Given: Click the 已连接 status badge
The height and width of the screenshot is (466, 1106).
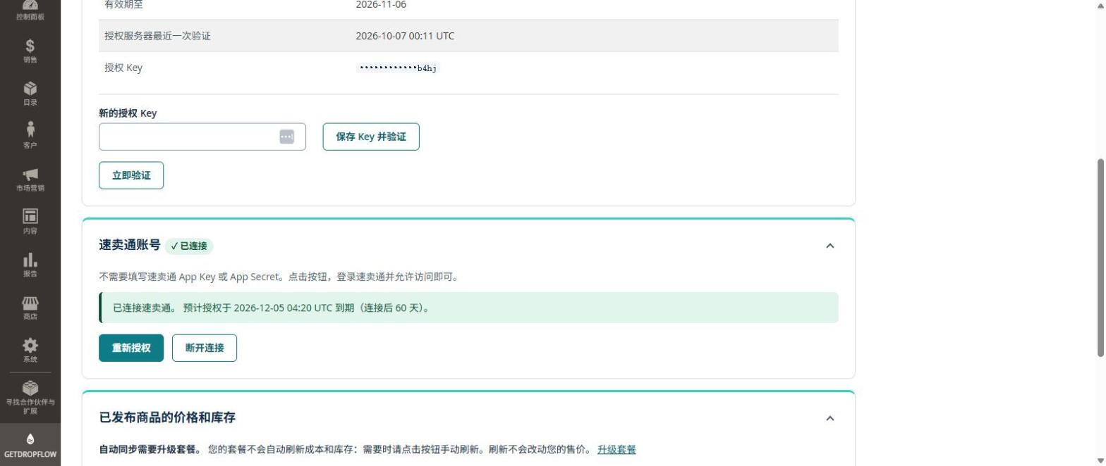Looking at the screenshot, I should click(x=189, y=246).
